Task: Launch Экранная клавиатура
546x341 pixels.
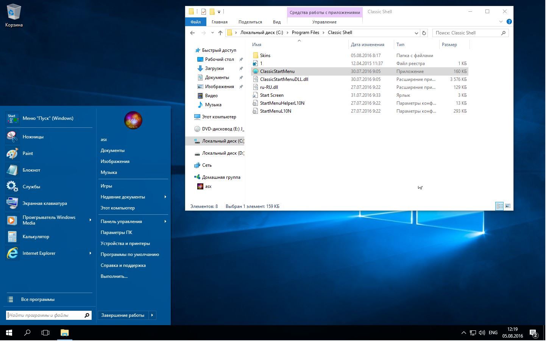Action: tap(48, 203)
